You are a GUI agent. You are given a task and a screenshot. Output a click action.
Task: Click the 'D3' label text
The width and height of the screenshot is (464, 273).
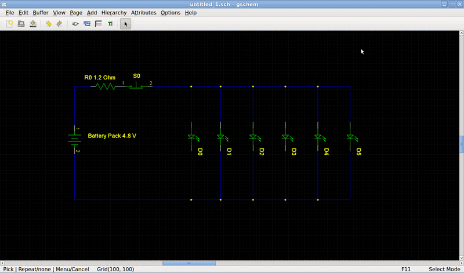[x=294, y=152]
